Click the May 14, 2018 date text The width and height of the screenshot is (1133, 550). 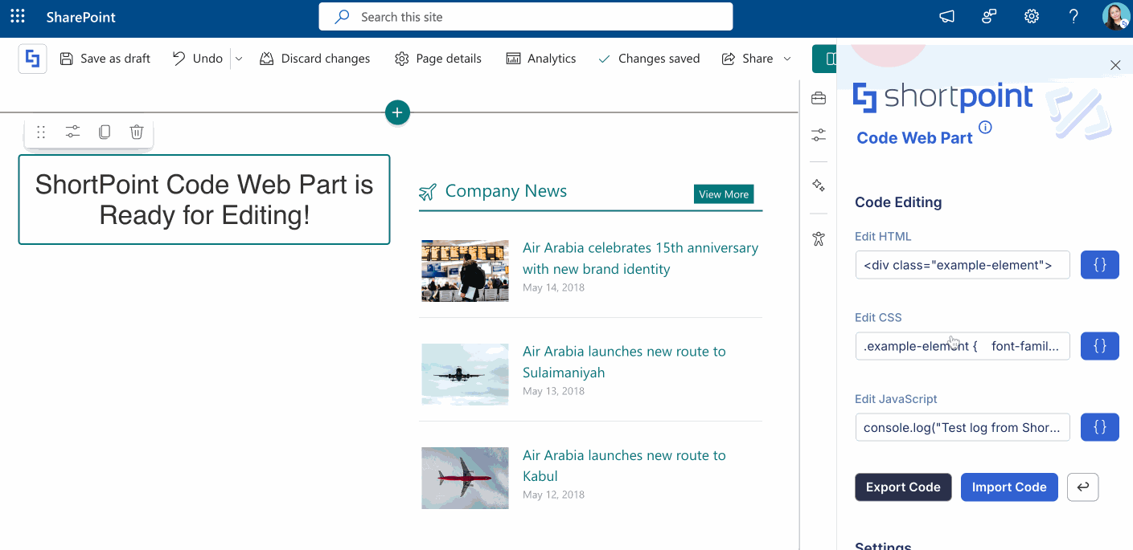click(553, 287)
